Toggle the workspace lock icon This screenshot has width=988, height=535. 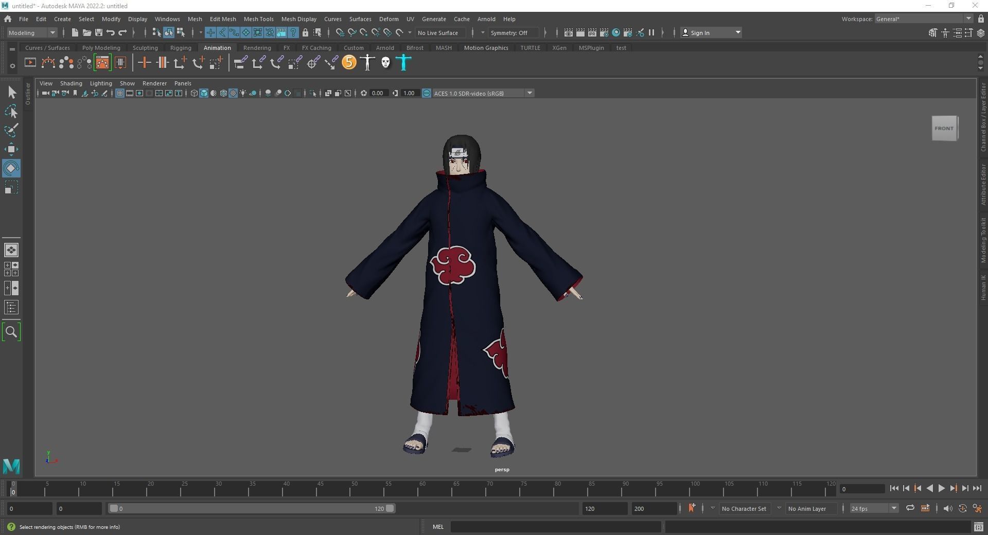(981, 19)
